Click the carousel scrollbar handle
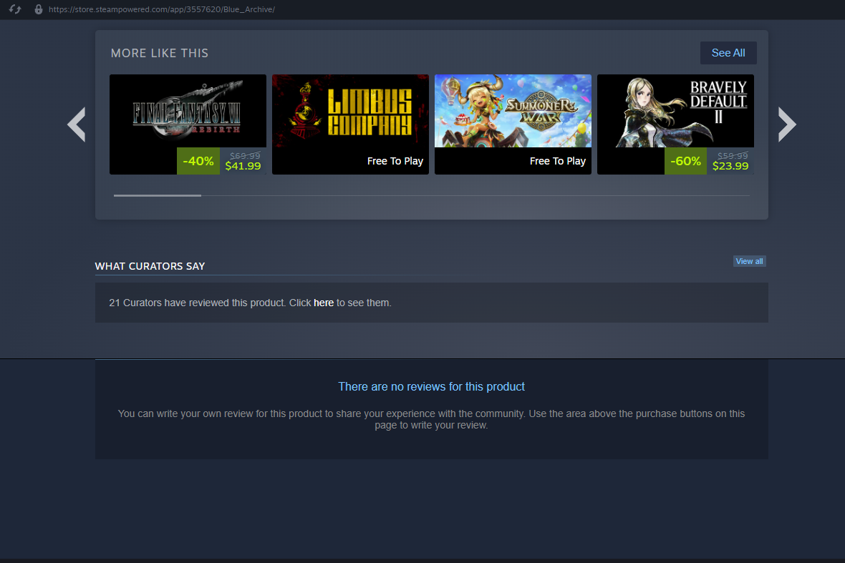 click(x=158, y=195)
